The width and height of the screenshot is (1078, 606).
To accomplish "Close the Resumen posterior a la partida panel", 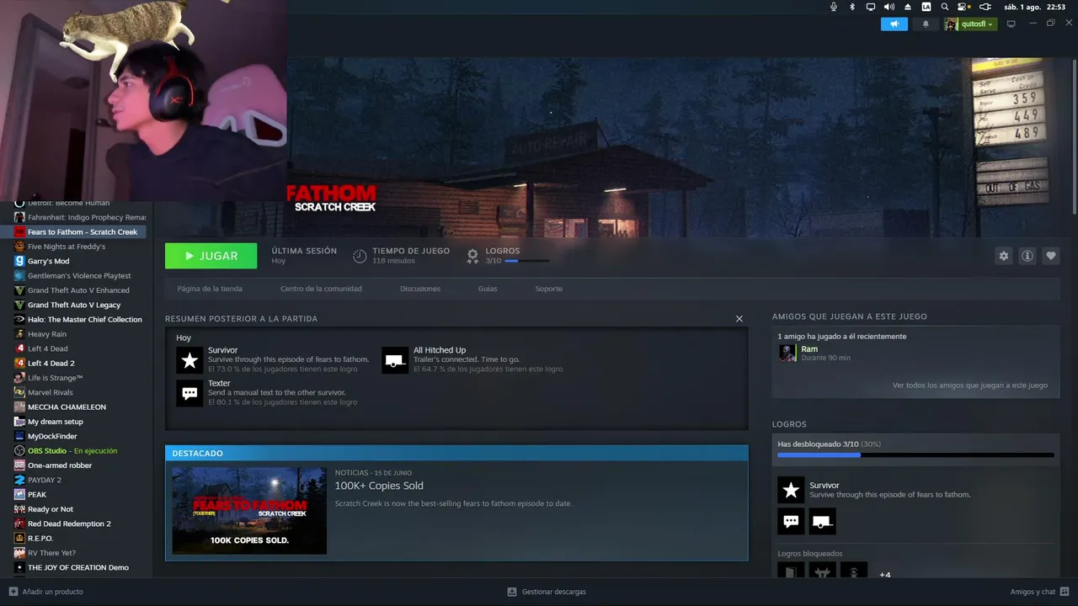I will (739, 319).
